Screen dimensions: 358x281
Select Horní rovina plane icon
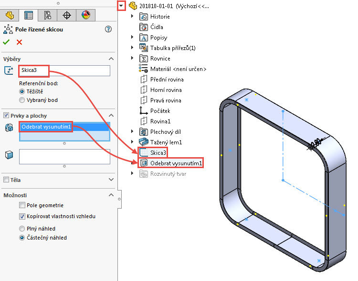(144, 90)
